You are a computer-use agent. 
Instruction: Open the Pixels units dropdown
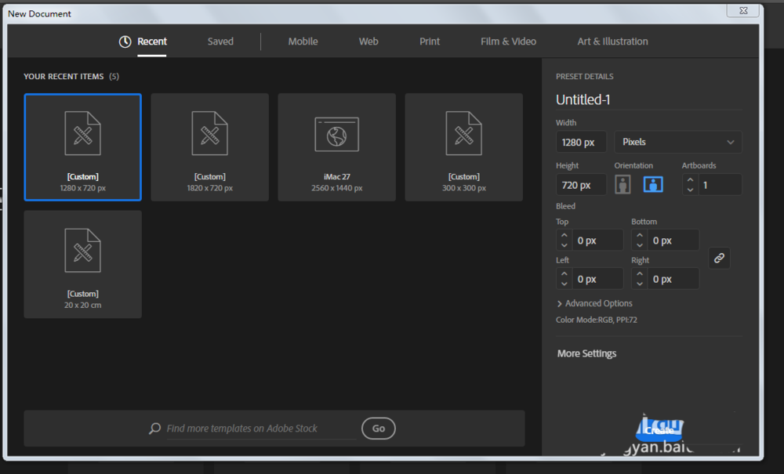click(x=678, y=142)
